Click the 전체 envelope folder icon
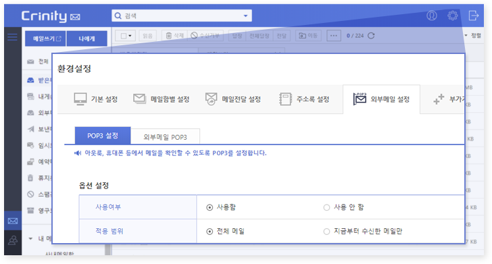Screen dimensions: 492x264 point(30,61)
